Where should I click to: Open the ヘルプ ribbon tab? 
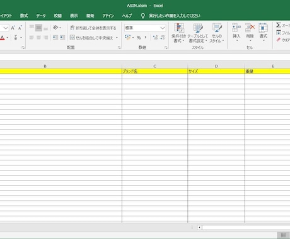click(x=127, y=16)
